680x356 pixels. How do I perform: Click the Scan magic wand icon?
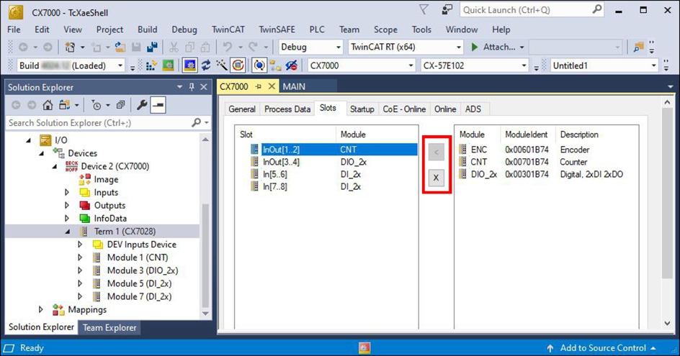[222, 65]
